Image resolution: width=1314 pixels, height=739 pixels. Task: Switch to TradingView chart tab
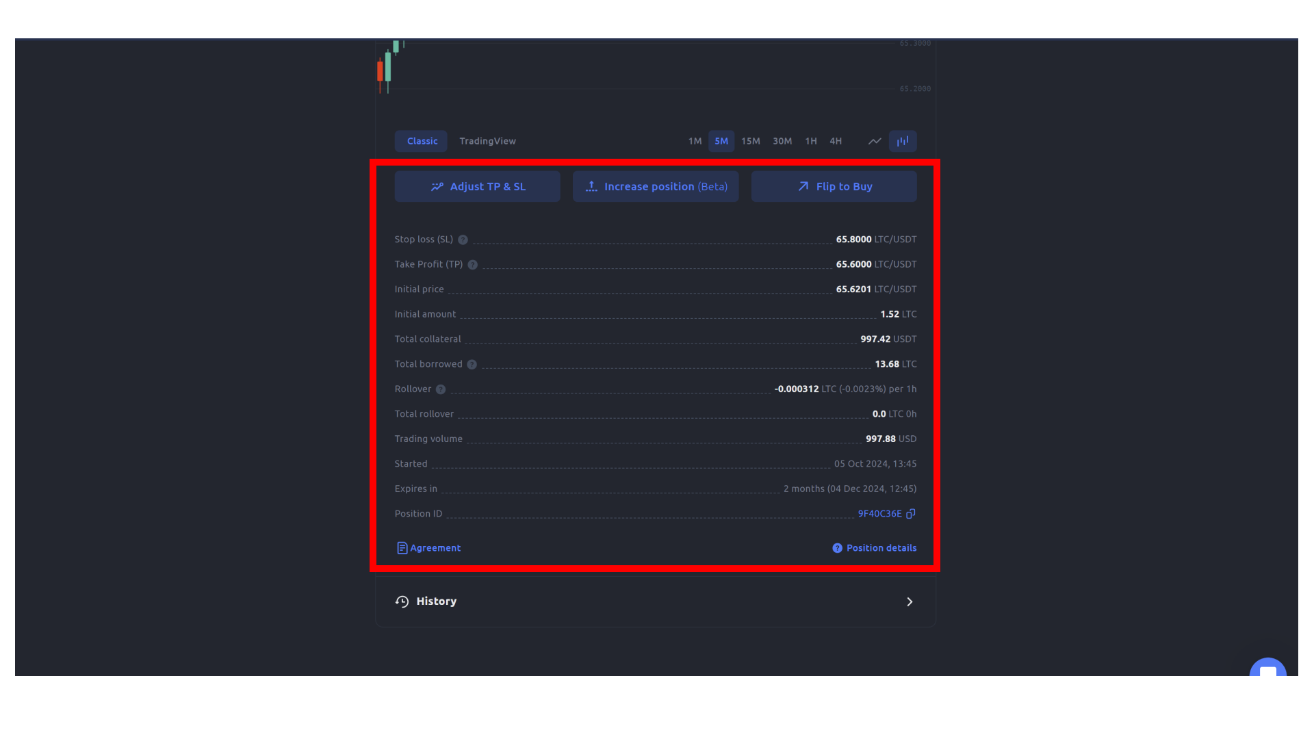coord(487,141)
